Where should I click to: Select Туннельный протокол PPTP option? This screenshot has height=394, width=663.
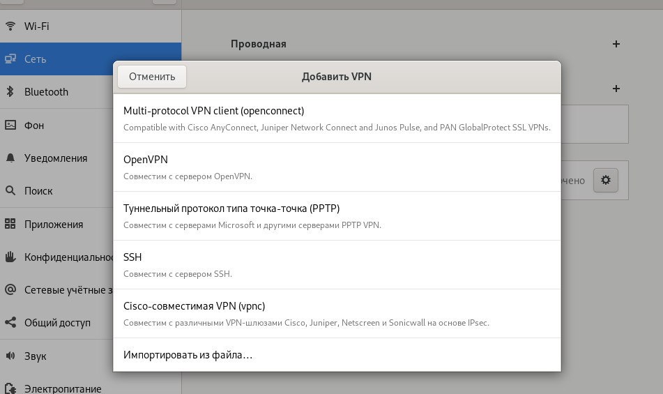coord(337,216)
